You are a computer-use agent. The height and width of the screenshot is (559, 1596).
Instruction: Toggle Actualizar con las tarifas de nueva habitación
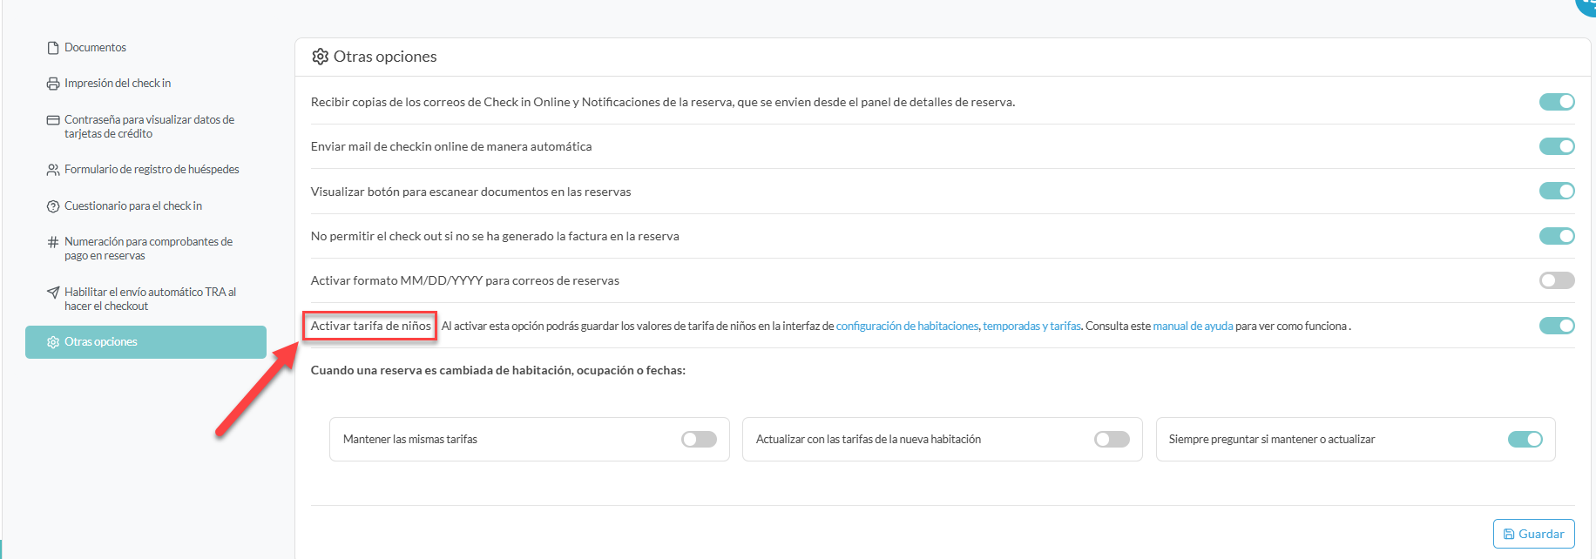pos(1112,440)
